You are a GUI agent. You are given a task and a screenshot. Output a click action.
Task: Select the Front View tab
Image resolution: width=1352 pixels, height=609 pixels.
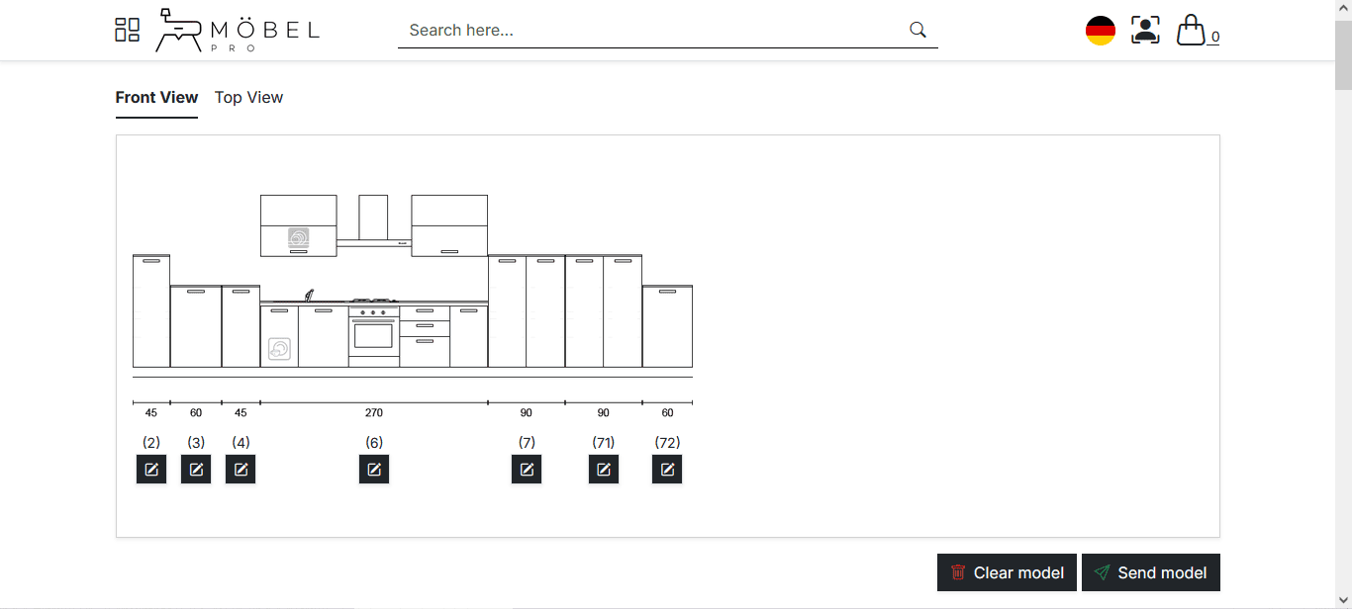click(x=156, y=97)
